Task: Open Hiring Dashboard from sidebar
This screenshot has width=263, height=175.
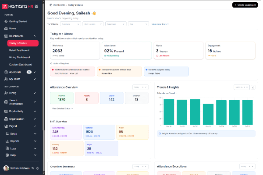Action: click(19, 57)
